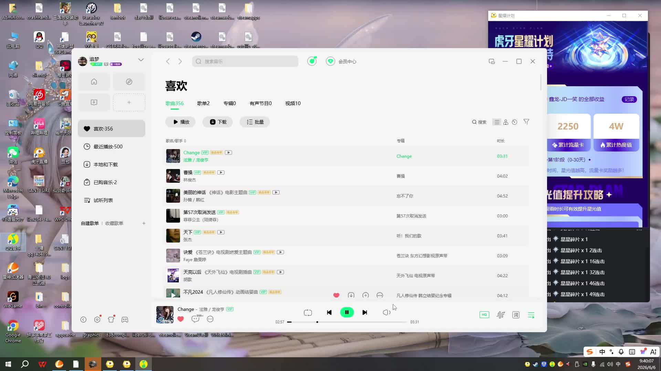Click 搜索 to search within list
This screenshot has width=661, height=371.
pyautogui.click(x=479, y=122)
